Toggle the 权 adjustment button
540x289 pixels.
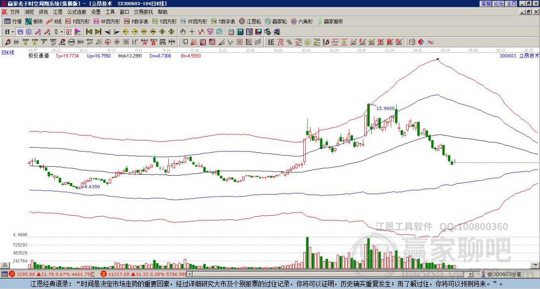(x=69, y=32)
